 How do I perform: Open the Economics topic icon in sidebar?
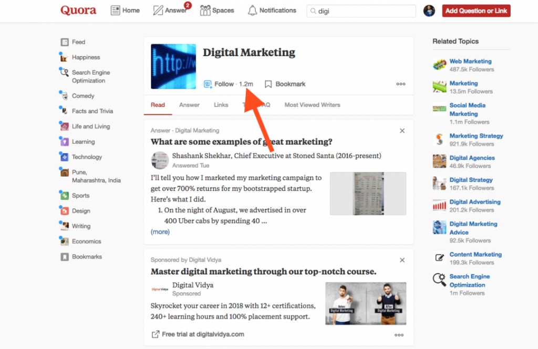[x=64, y=241]
